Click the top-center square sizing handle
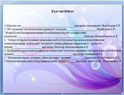This screenshot has height=95, width=124. pos(62,4)
